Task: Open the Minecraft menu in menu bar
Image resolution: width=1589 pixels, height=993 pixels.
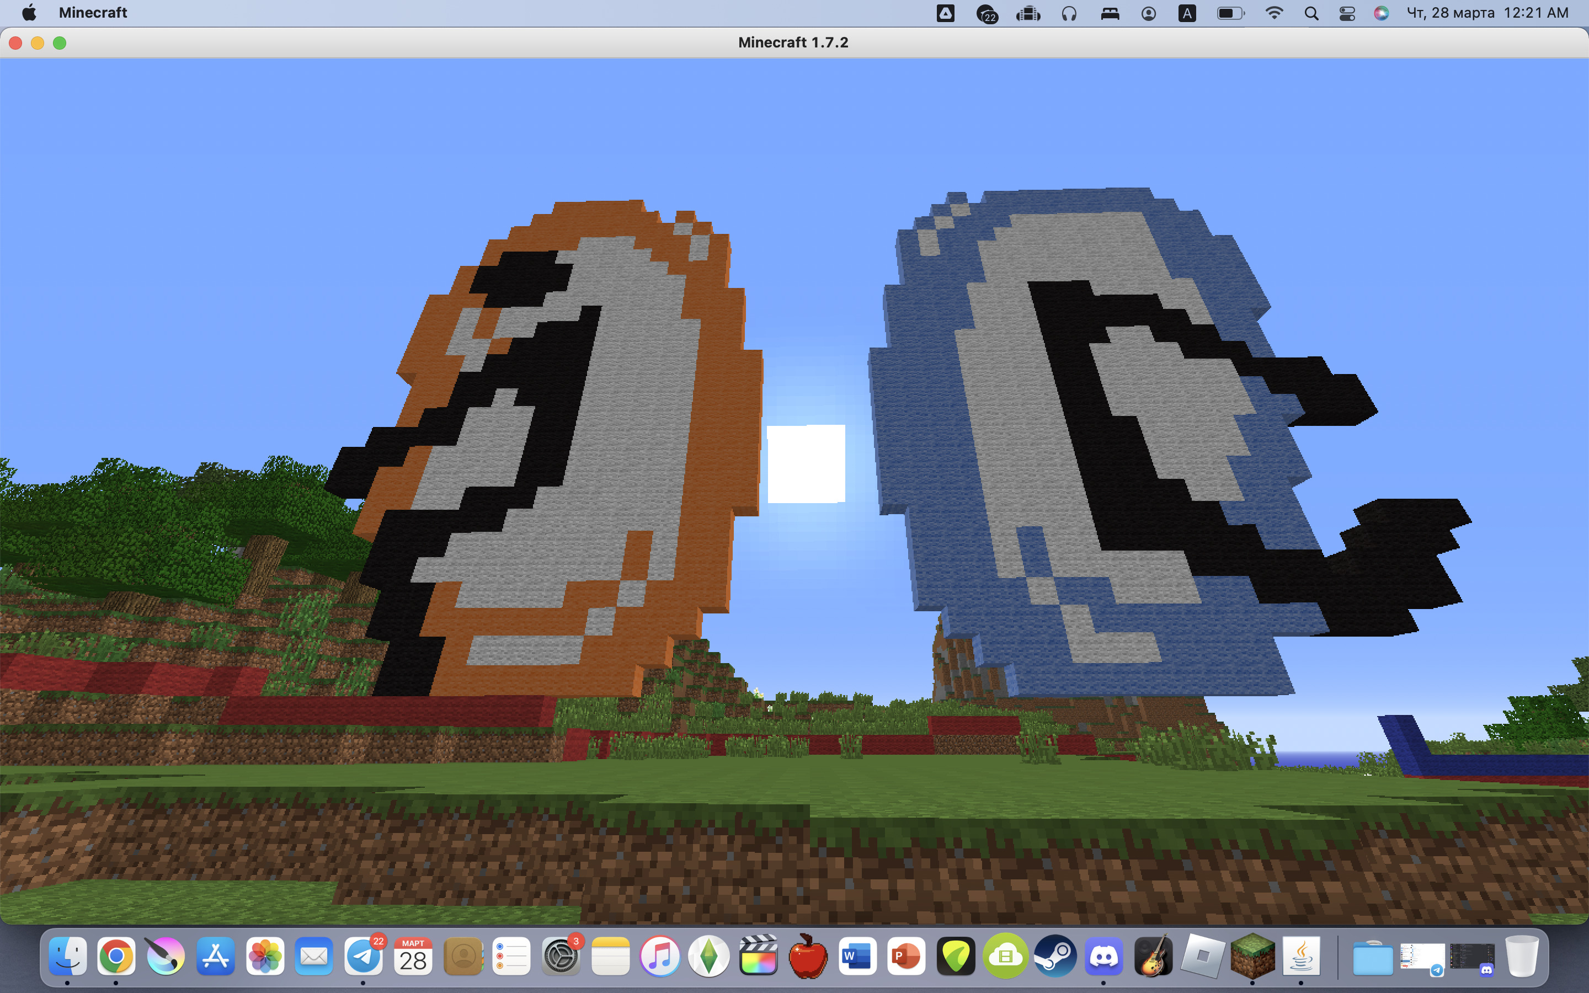Action: (93, 13)
